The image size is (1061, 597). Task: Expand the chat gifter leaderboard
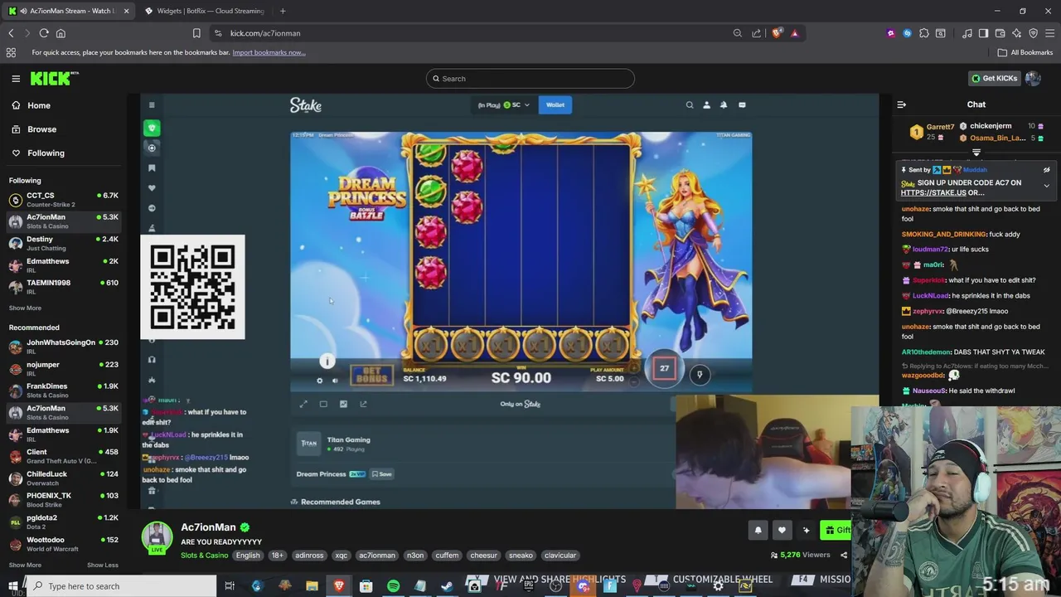tap(976, 153)
